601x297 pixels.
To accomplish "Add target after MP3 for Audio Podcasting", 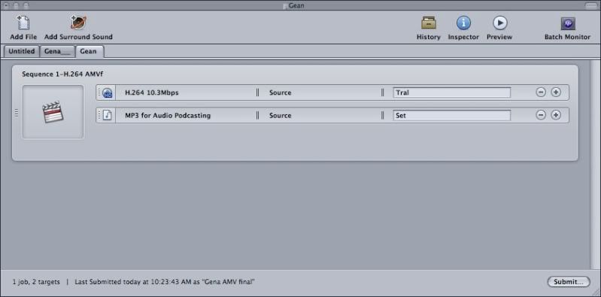I will coord(556,115).
